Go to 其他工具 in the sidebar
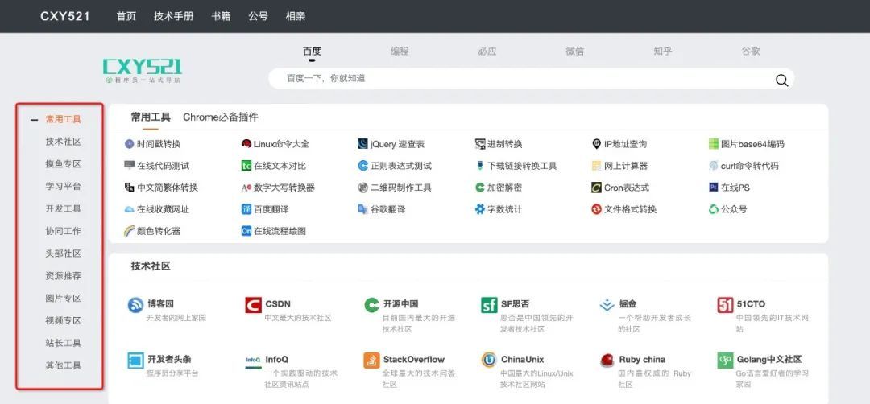 64,365
